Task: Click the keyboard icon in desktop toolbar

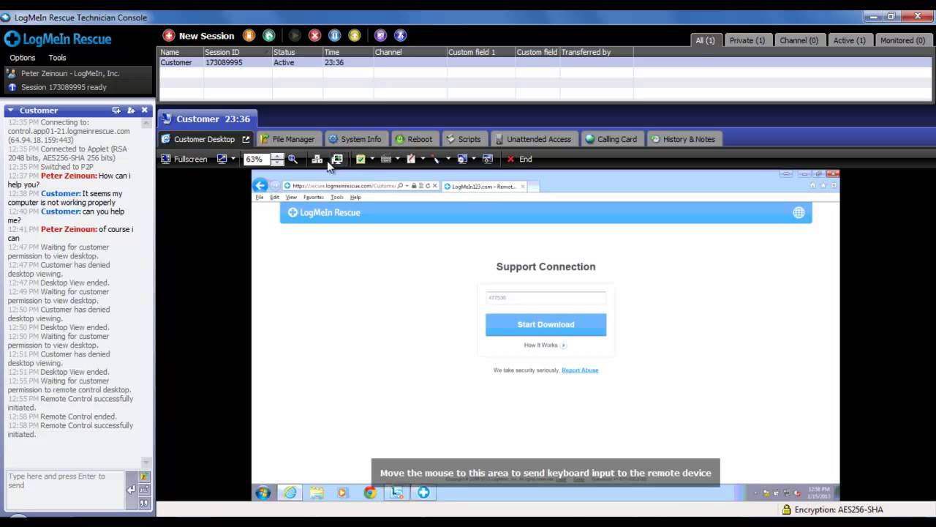Action: pyautogui.click(x=386, y=159)
